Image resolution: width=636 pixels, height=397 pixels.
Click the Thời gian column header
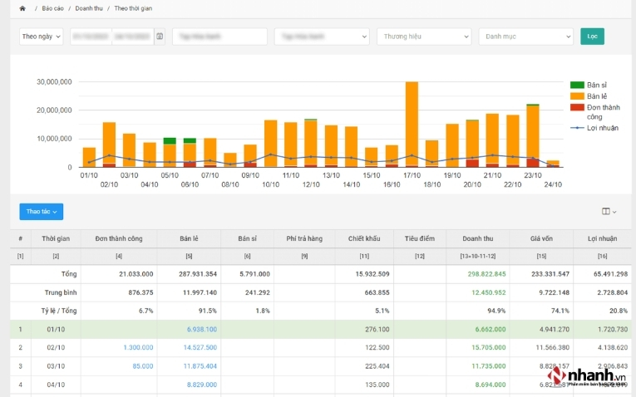tap(56, 238)
